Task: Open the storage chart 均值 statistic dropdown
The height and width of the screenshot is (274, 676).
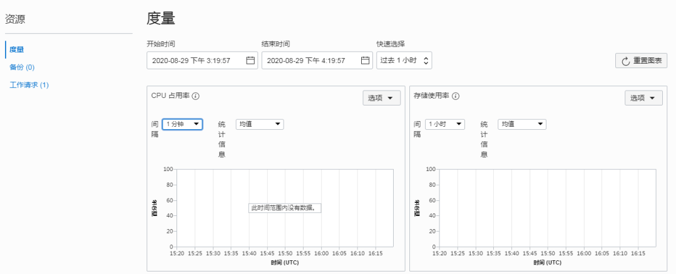Action: click(522, 124)
